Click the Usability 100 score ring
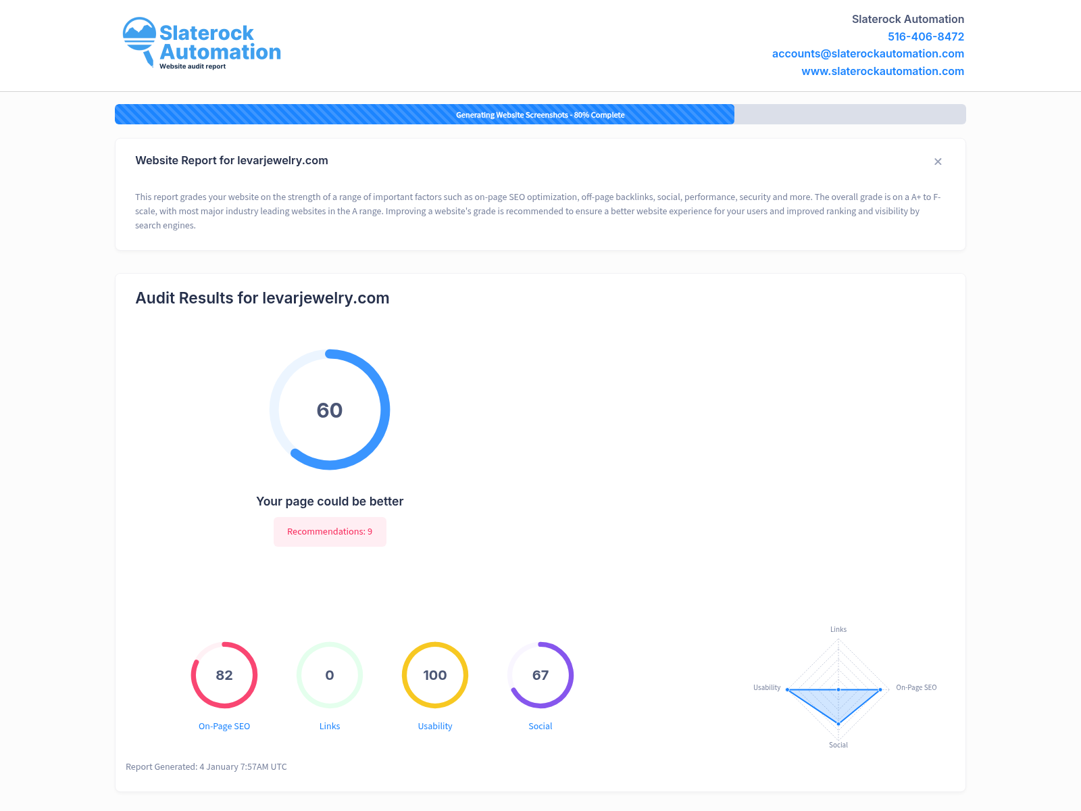 (x=435, y=675)
